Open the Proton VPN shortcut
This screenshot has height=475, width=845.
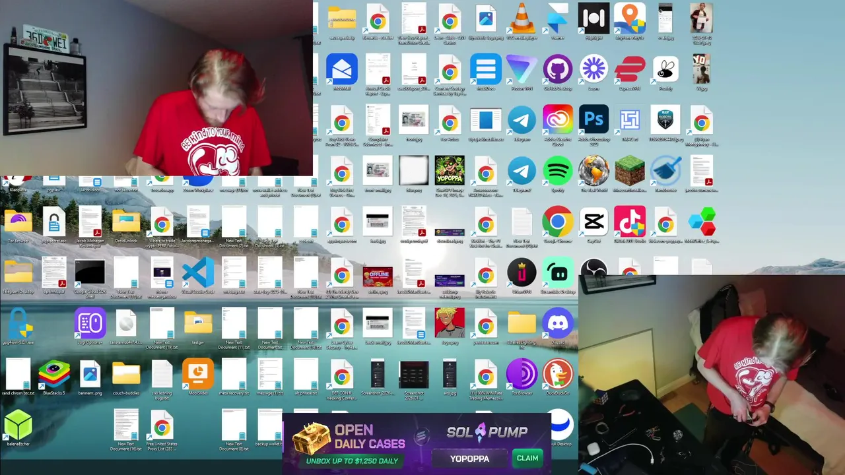pos(522,69)
